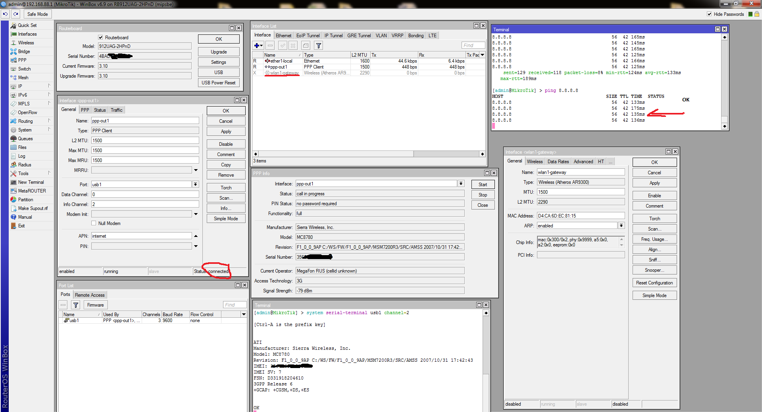
Task: Click Torch button in ppp-out1 window
Action: pyautogui.click(x=226, y=188)
